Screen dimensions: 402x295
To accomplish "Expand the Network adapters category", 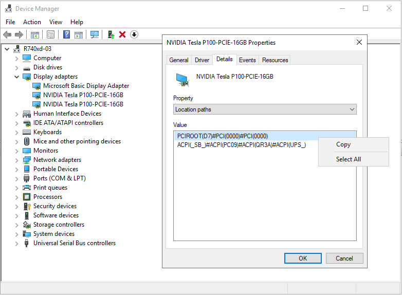I will pyautogui.click(x=17, y=160).
